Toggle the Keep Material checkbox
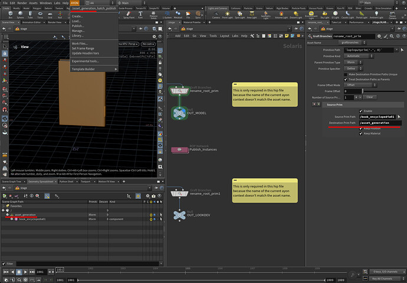This screenshot has height=283, width=407. tap(360, 134)
